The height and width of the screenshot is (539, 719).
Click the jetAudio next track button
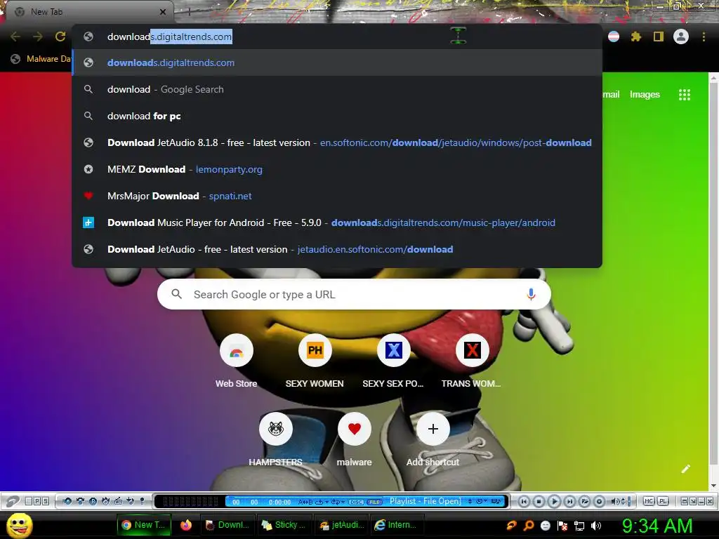point(569,501)
